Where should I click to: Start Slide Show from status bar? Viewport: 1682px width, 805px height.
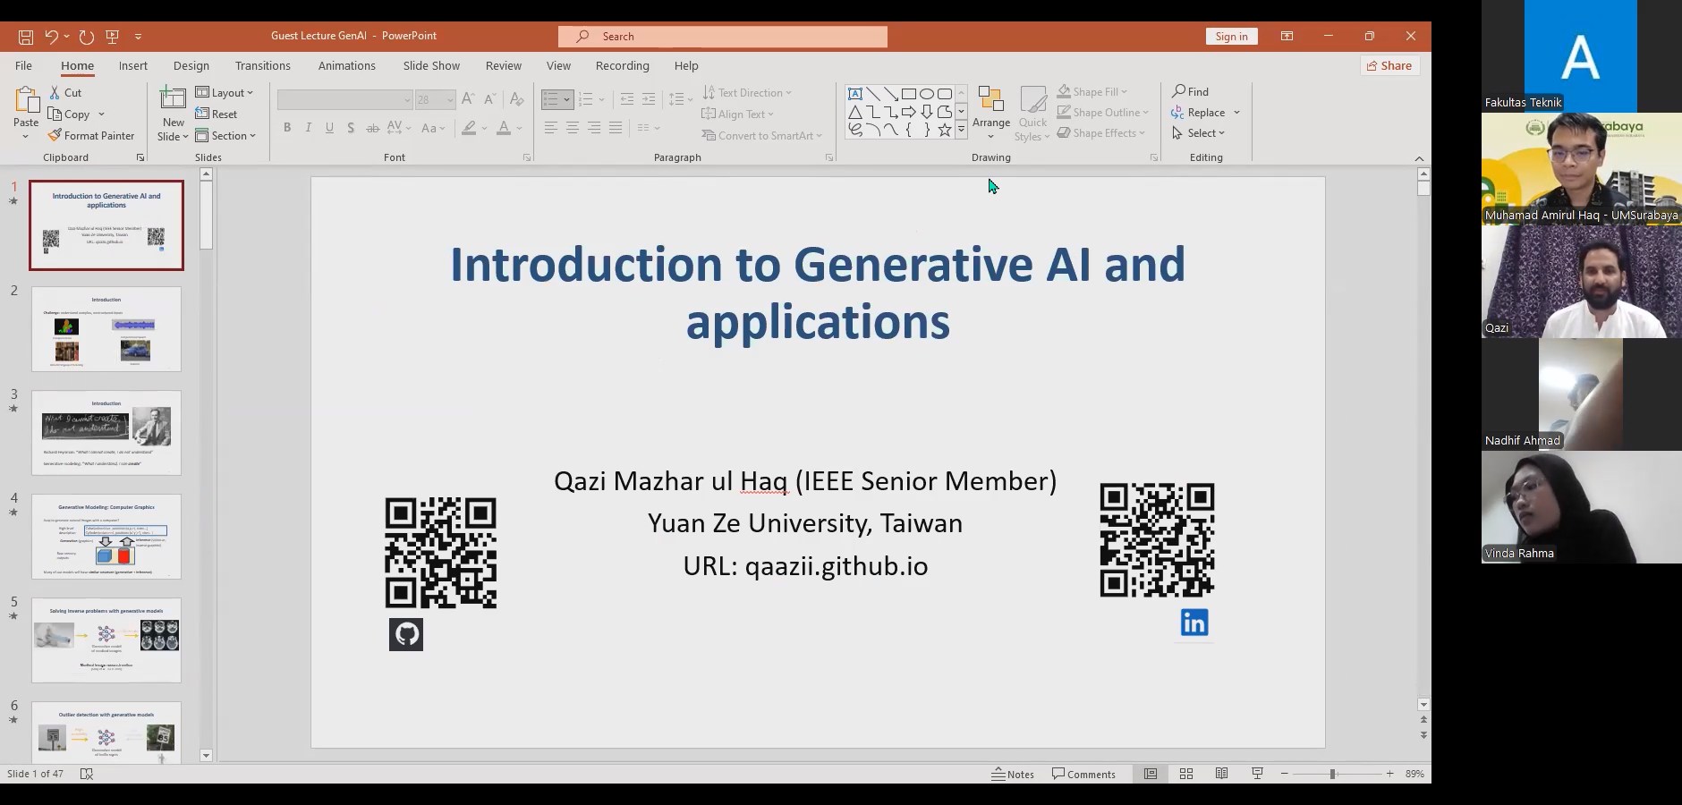coord(1257,774)
